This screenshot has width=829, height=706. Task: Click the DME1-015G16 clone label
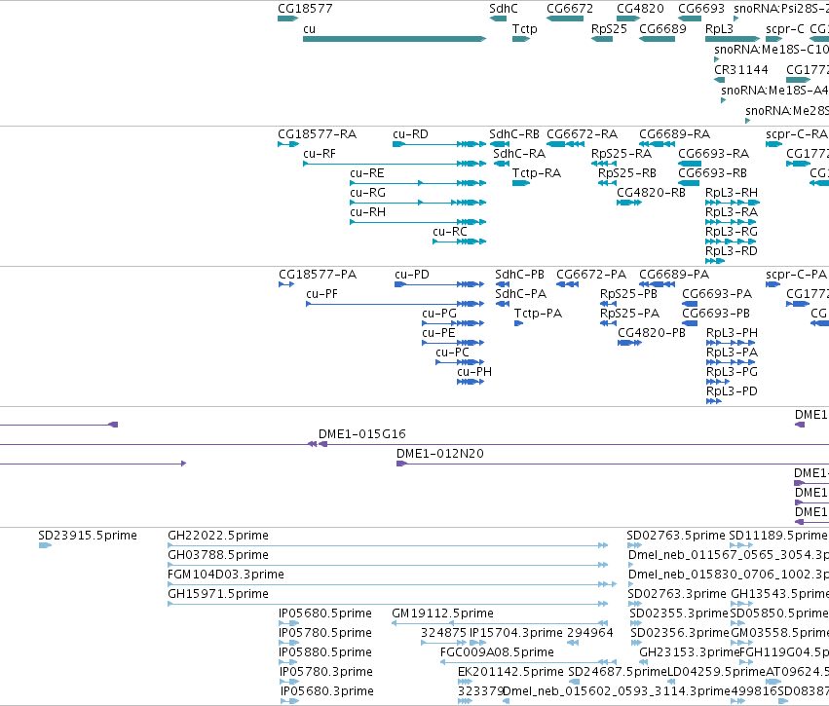point(361,434)
